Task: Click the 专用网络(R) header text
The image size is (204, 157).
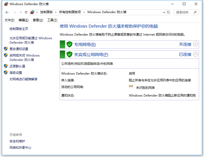Action: pyautogui.click(x=85, y=44)
